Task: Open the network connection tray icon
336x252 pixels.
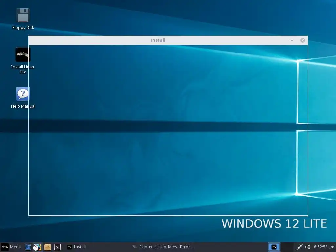Action: coord(299,247)
